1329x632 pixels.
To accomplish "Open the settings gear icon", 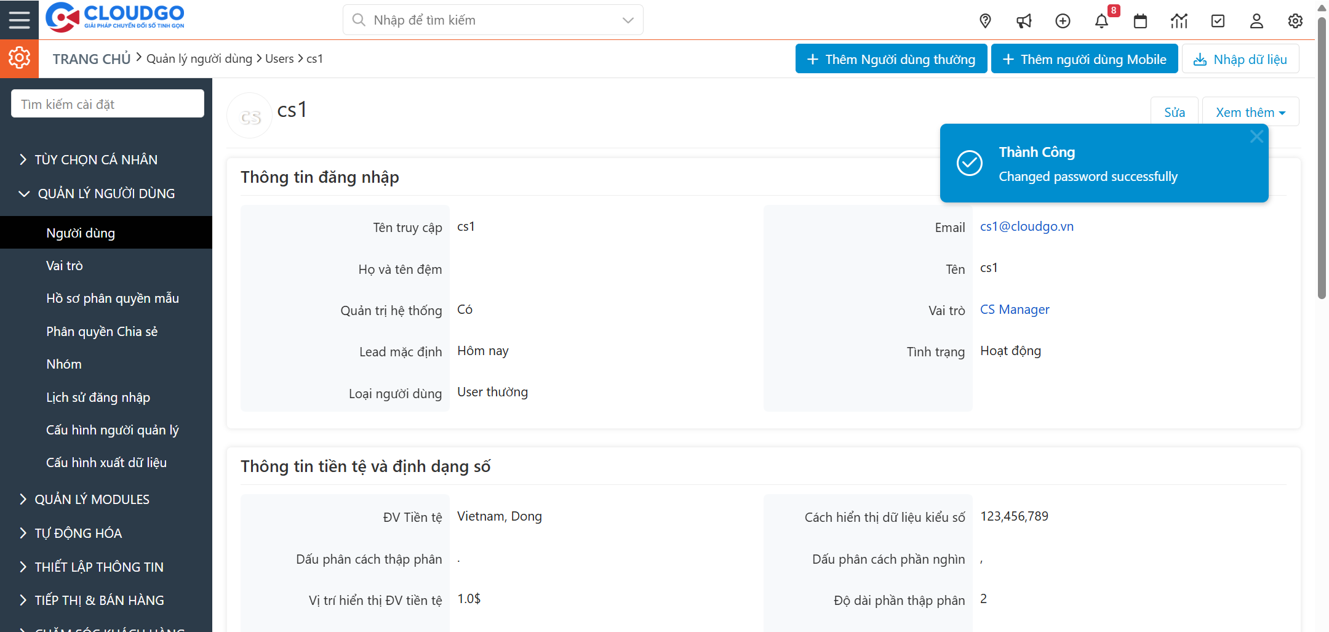I will [1295, 20].
